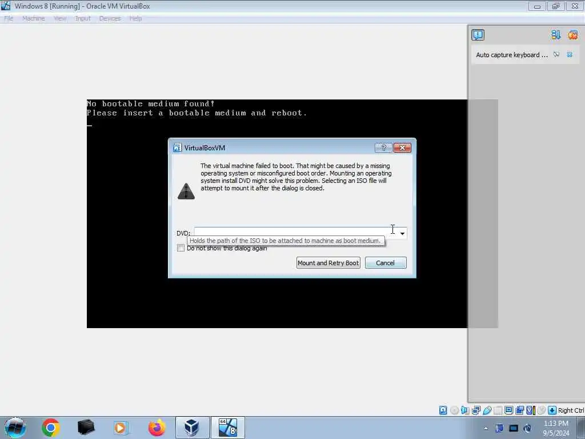
Task: Click the shared folders status bar icon
Action: click(498, 410)
